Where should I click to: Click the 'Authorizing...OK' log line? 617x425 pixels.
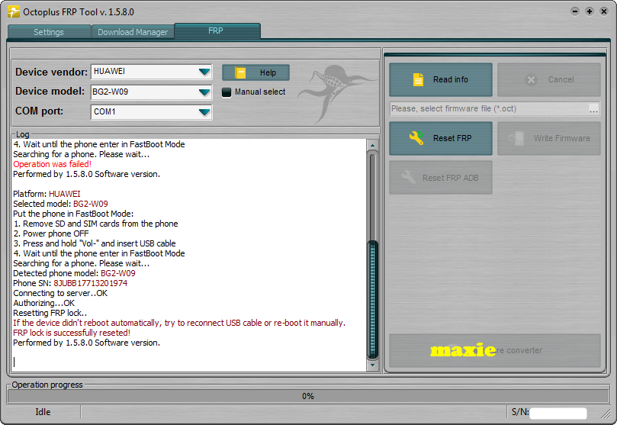[43, 303]
